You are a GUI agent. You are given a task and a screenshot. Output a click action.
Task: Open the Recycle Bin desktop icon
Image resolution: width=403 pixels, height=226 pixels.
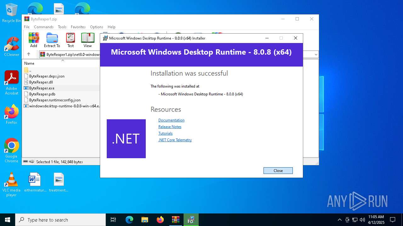coord(12,13)
